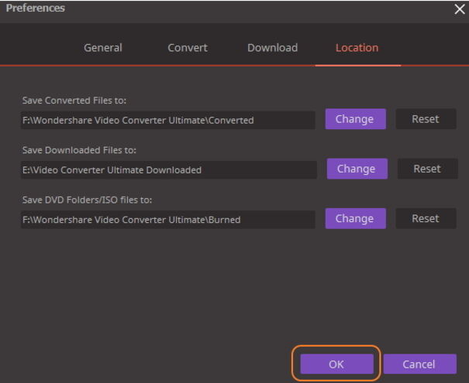Screen dimensions: 469x383
Task: Click the Downloaded files path field
Action: point(169,170)
